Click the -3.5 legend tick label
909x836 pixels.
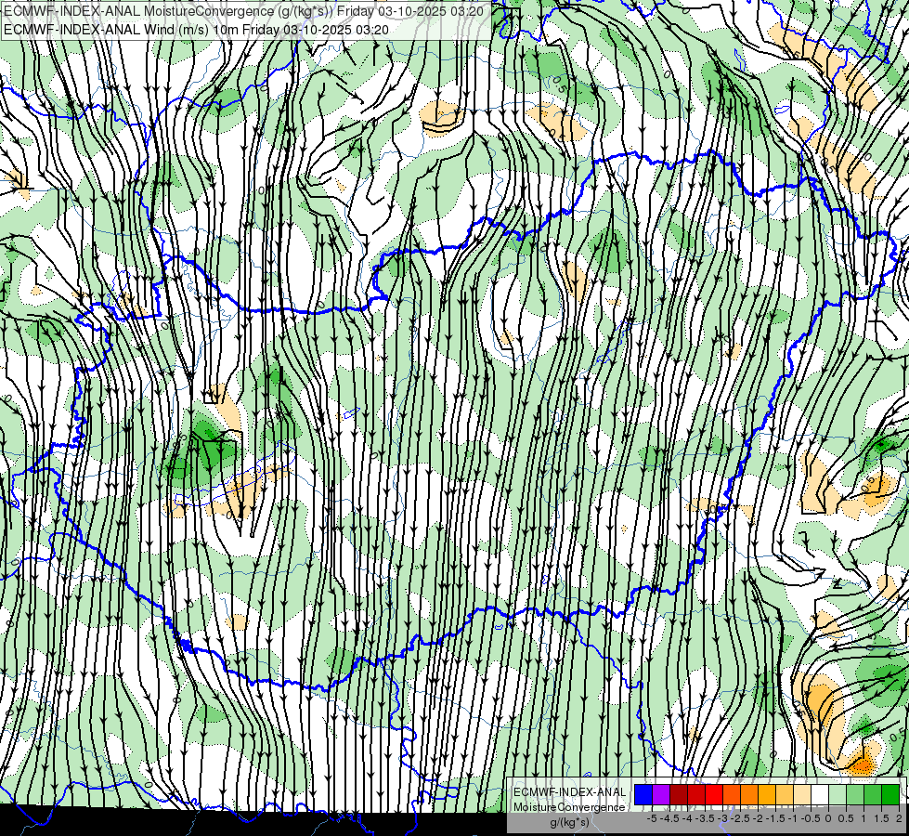coord(705,818)
